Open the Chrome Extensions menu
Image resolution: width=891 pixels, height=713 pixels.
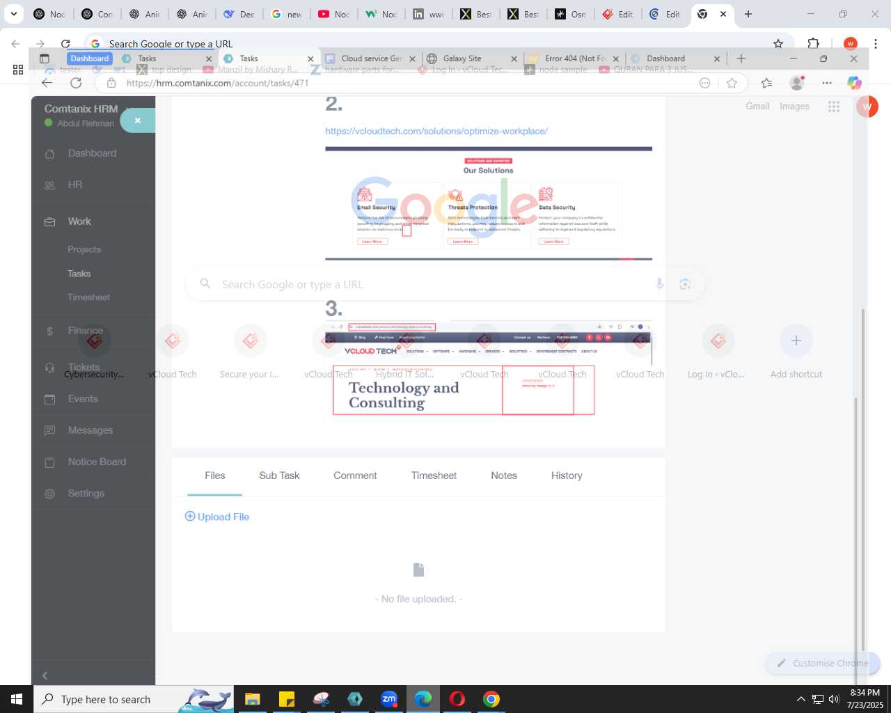coord(813,43)
